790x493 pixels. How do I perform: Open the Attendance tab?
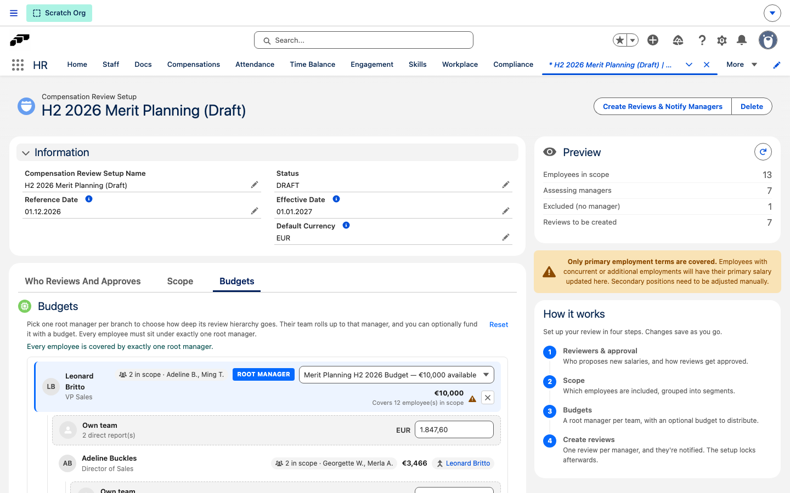[x=255, y=65]
